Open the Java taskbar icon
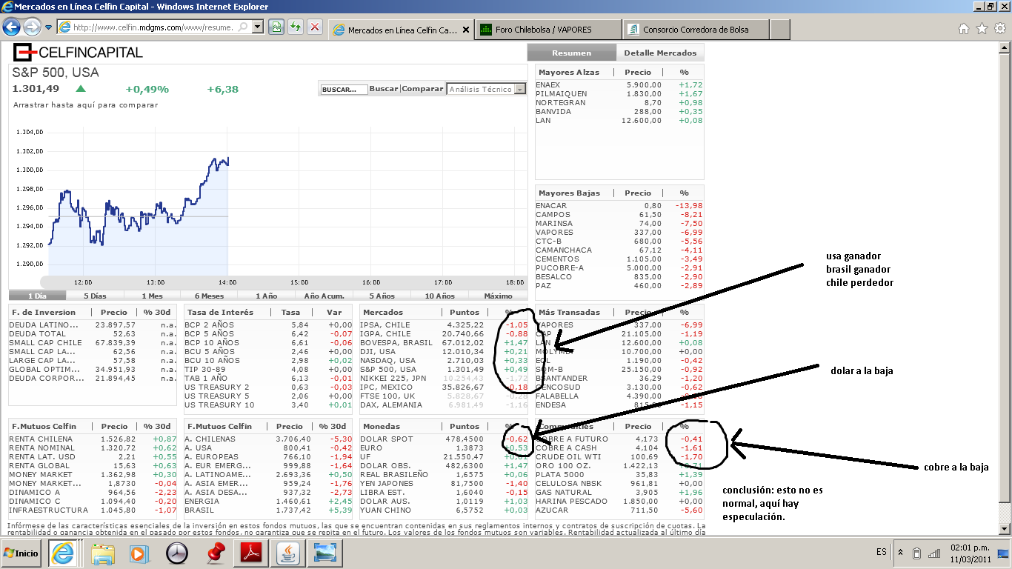1012x569 pixels. coord(287,553)
